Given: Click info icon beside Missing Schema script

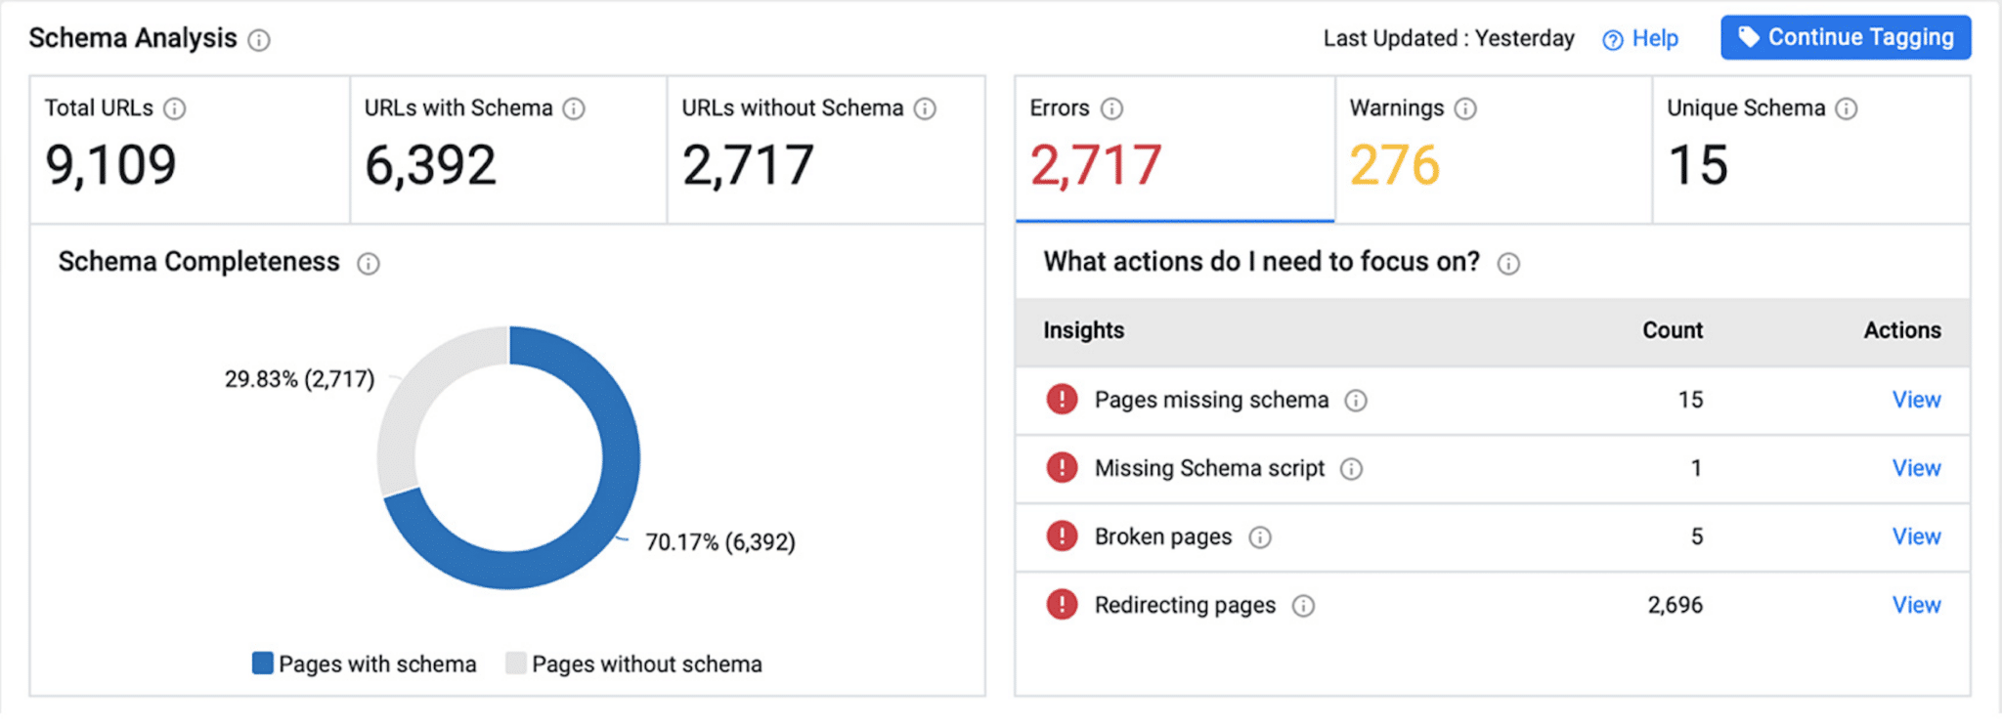Looking at the screenshot, I should click(1351, 469).
